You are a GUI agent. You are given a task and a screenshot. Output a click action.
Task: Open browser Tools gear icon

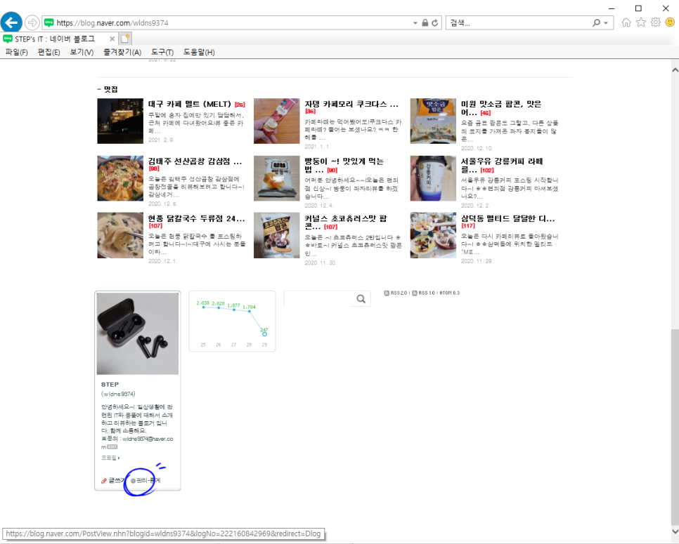coord(656,22)
